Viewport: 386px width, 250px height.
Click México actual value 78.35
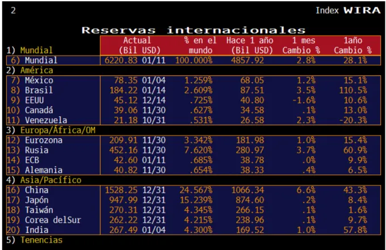click(125, 80)
